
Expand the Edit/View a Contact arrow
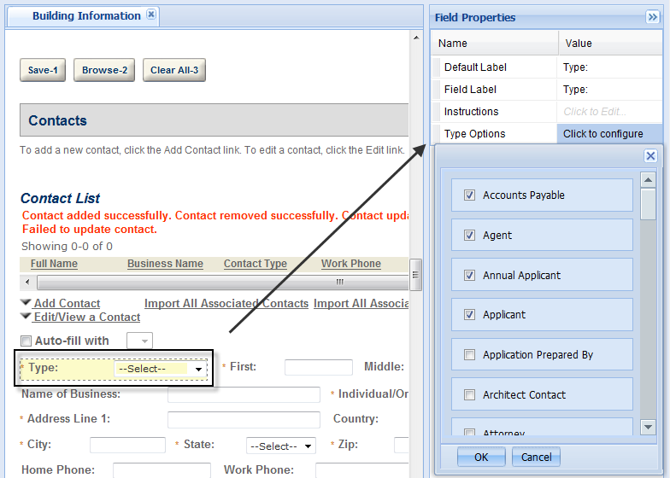(x=26, y=317)
